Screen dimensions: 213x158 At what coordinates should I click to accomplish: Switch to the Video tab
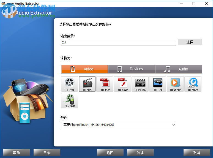[84, 69]
